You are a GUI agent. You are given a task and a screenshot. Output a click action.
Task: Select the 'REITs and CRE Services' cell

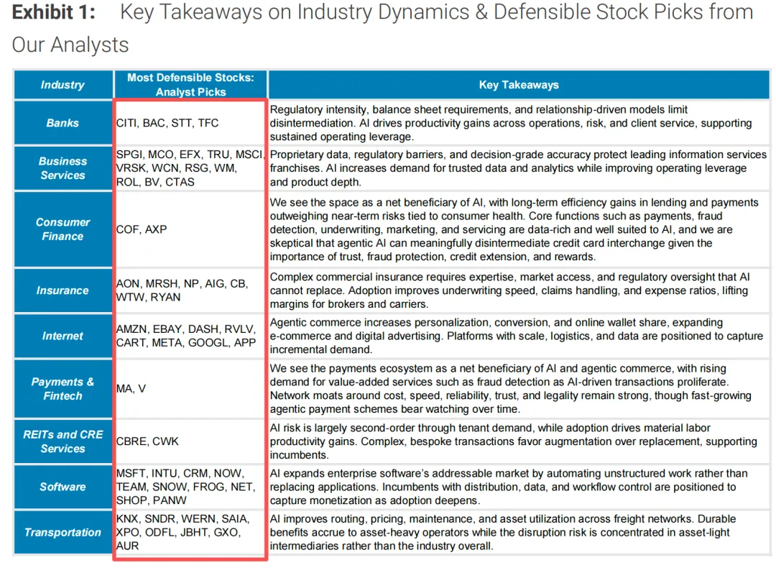[63, 441]
